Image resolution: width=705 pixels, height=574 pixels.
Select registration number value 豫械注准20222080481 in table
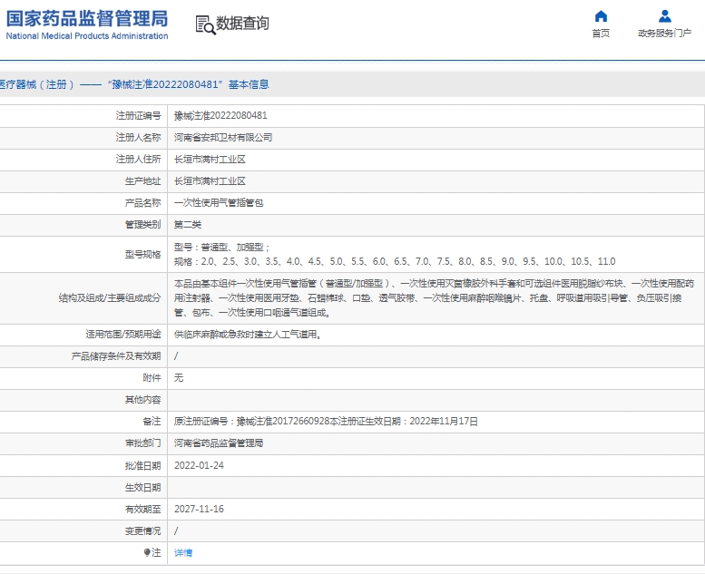pos(220,115)
